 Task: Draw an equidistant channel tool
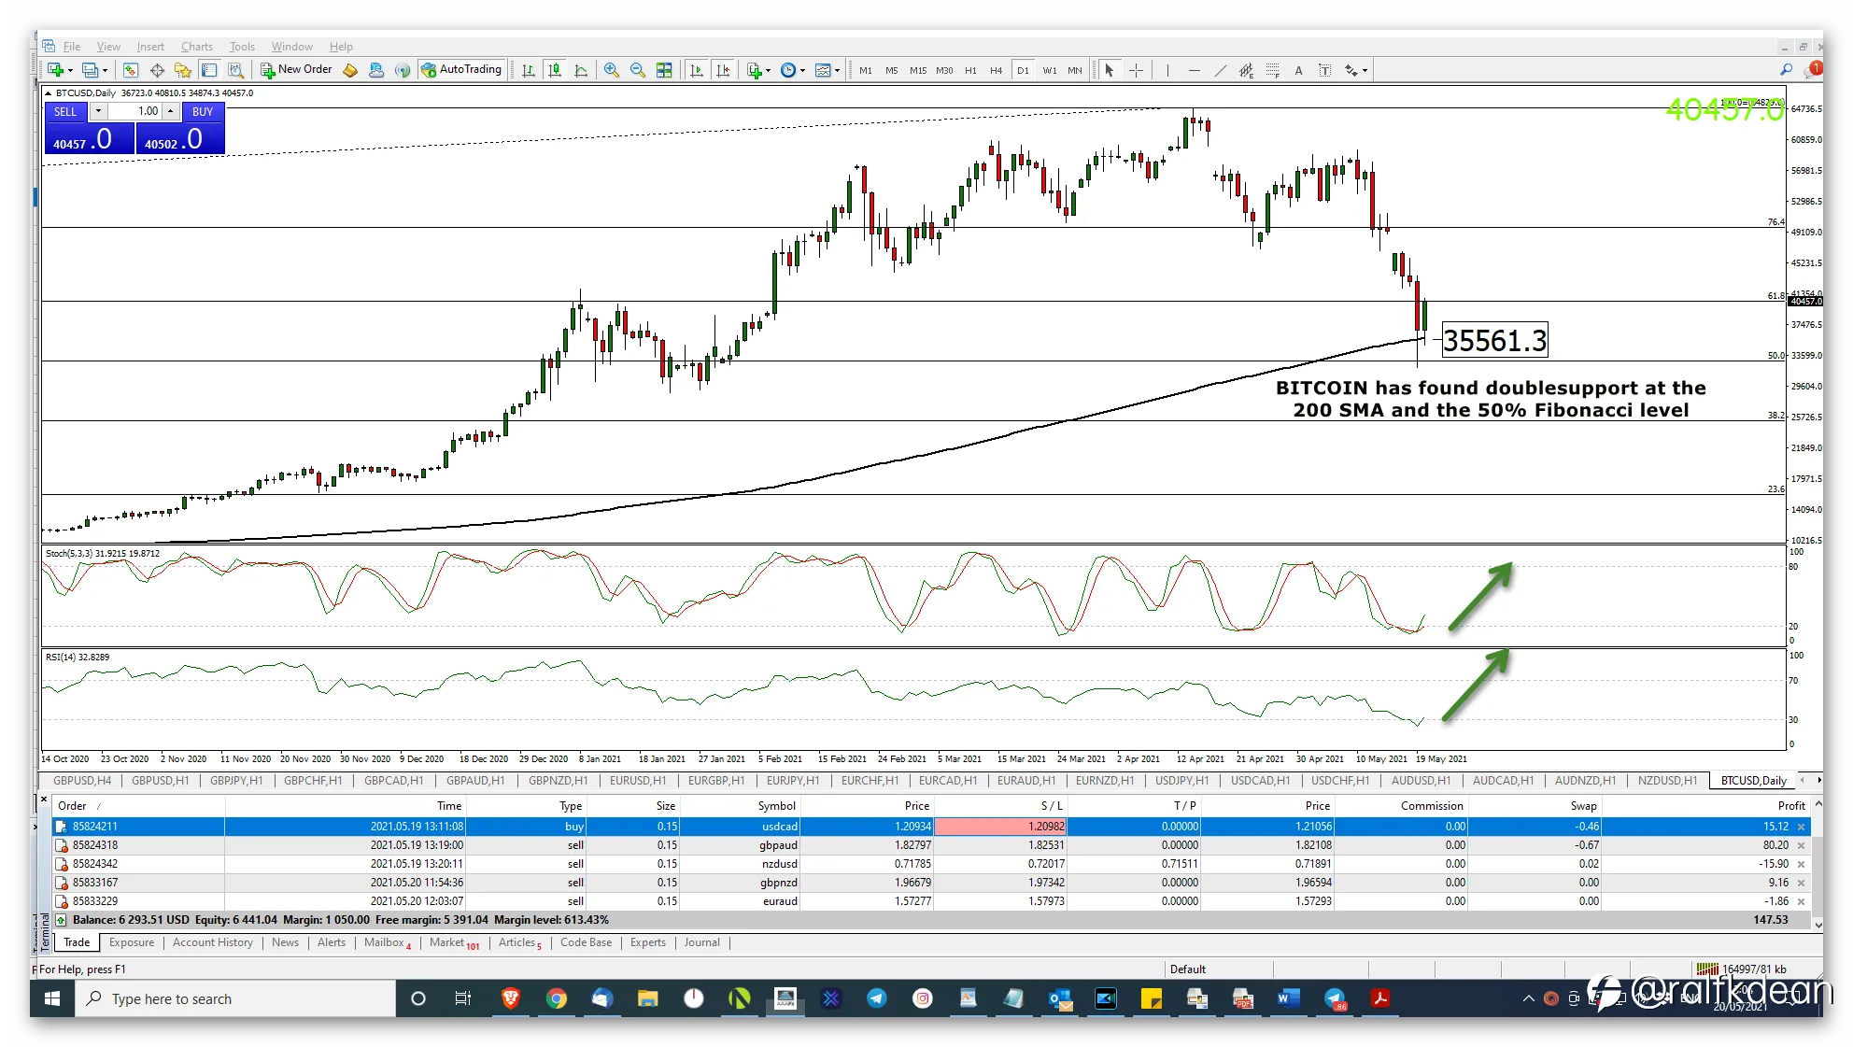tap(1246, 70)
